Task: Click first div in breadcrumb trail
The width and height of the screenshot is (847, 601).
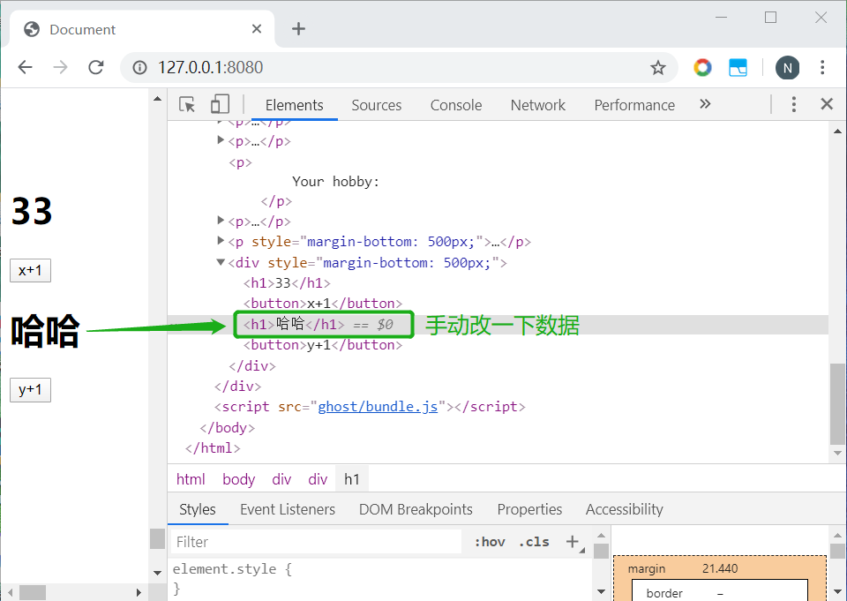Action: (x=281, y=479)
